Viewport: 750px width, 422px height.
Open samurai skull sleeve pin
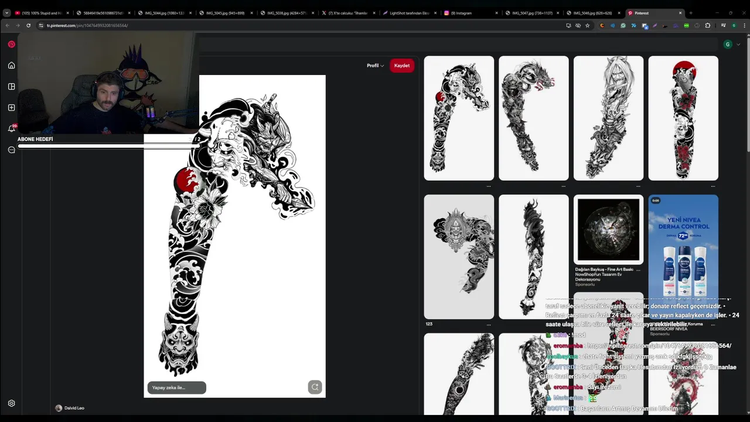pos(608,118)
